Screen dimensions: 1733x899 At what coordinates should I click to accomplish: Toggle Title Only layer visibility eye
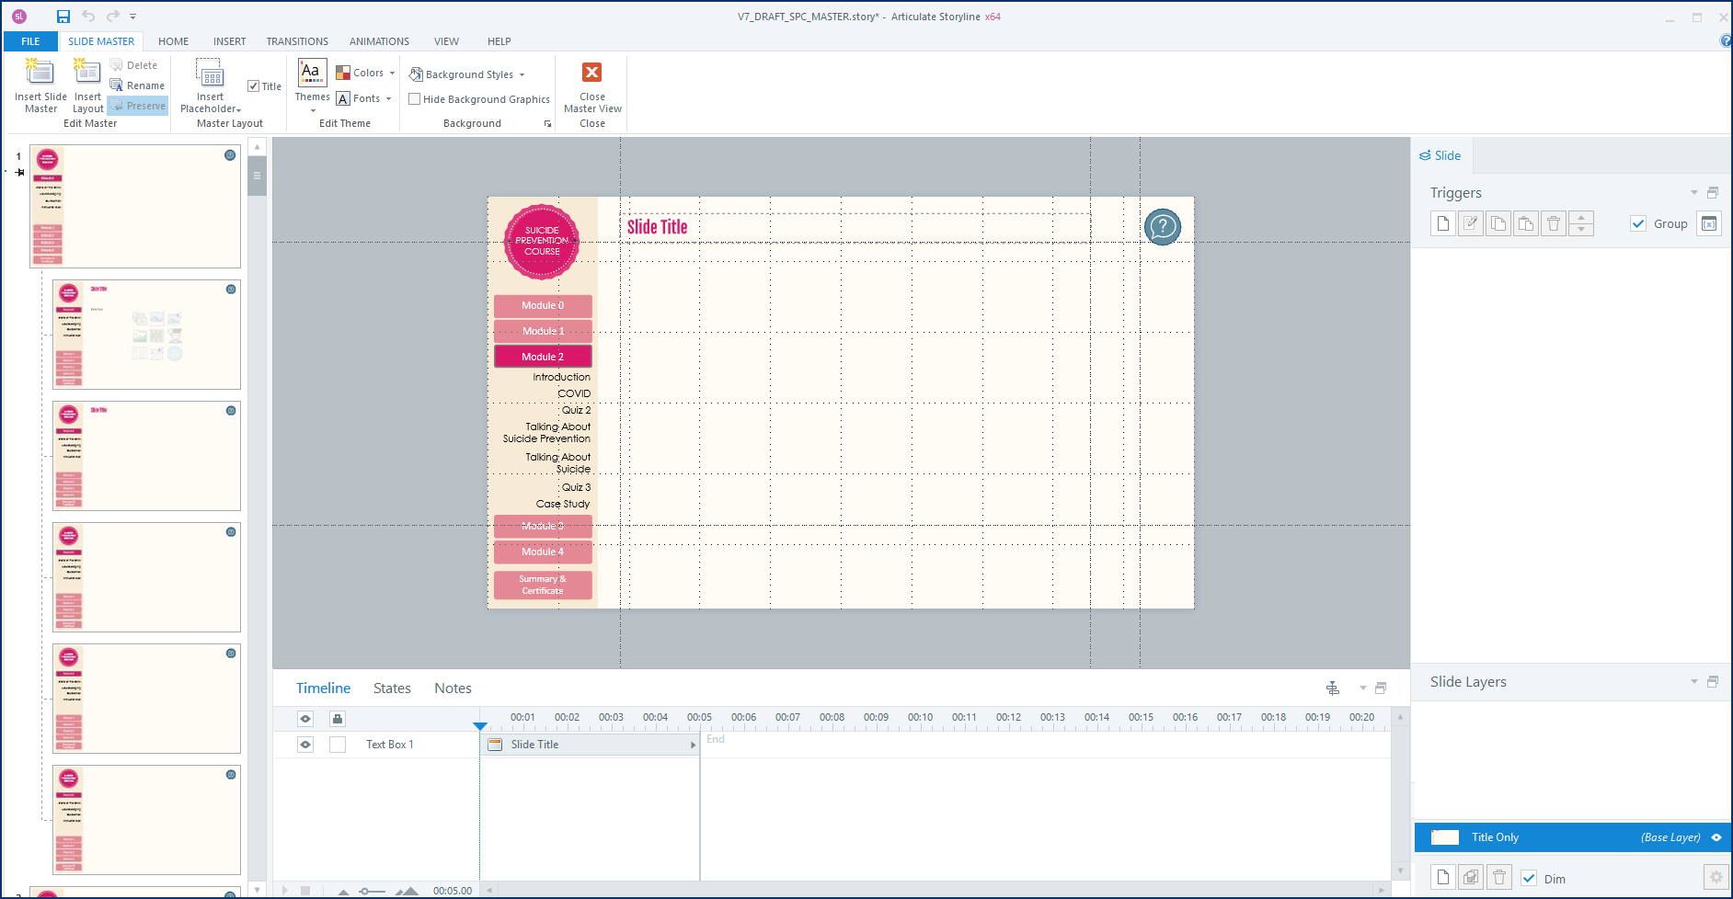(1716, 837)
